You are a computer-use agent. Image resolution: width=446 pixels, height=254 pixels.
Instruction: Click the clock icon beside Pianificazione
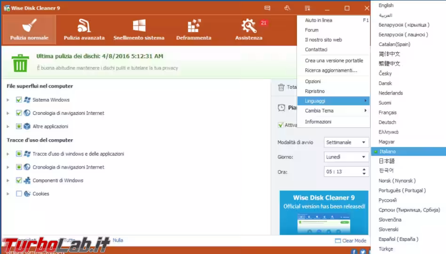[x=281, y=108]
